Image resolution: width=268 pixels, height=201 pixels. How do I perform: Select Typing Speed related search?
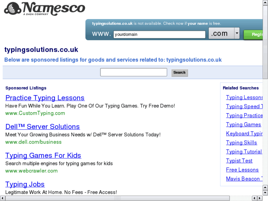click(244, 107)
